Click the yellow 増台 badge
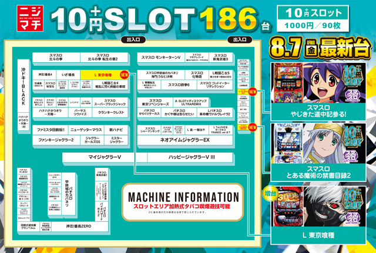 (270, 193)
